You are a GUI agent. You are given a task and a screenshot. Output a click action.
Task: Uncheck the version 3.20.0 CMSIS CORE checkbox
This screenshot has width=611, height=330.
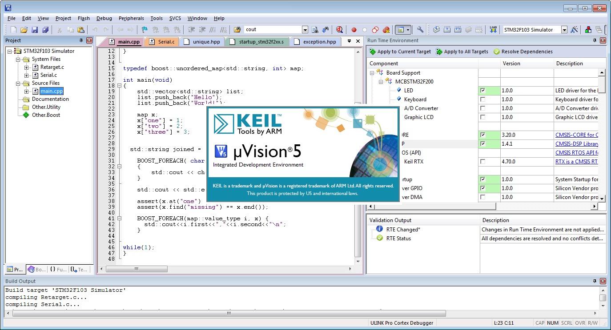[x=482, y=135]
